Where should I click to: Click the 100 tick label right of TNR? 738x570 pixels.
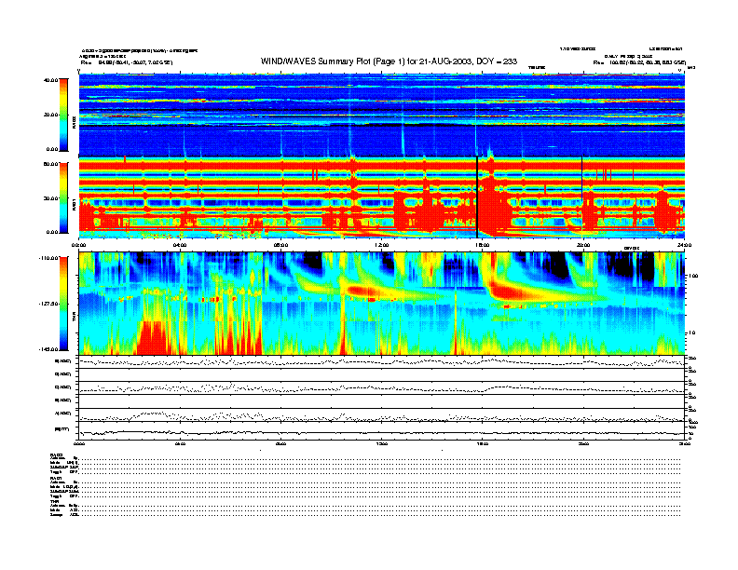pyautogui.click(x=693, y=276)
